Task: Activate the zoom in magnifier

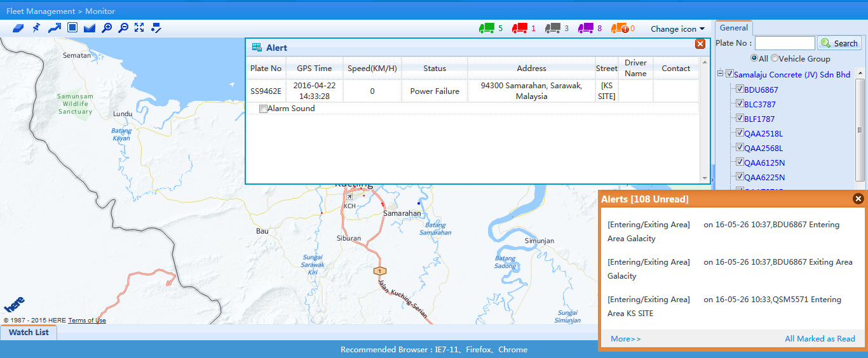Action: (x=107, y=28)
